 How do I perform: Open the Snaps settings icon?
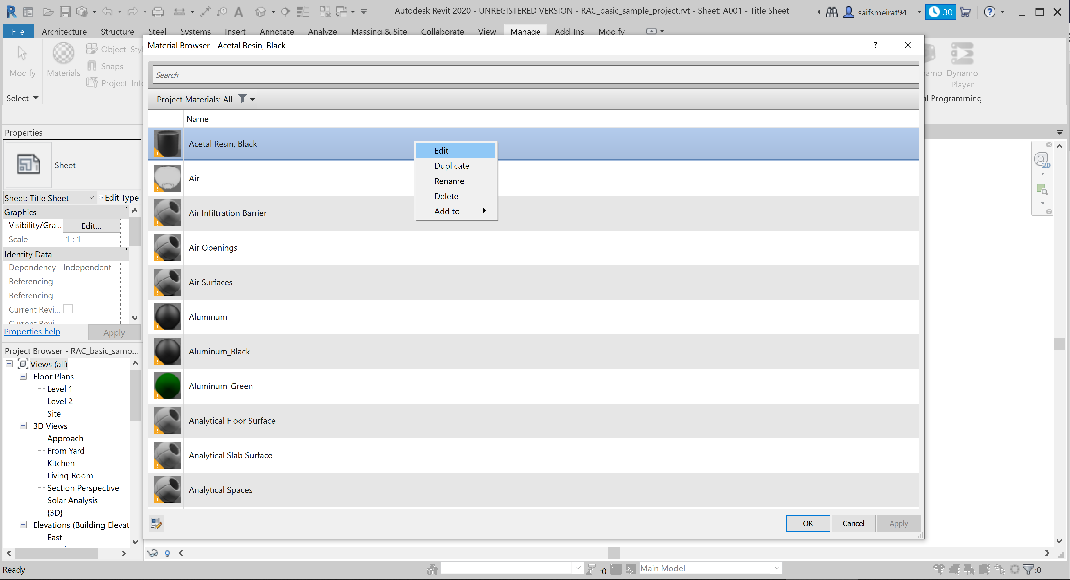pos(92,65)
